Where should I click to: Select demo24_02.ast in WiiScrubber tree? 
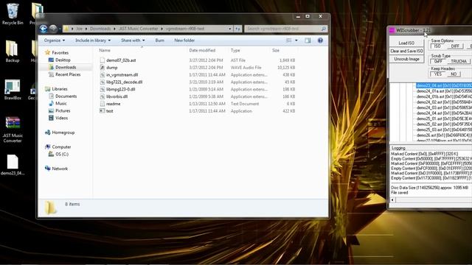[444, 102]
